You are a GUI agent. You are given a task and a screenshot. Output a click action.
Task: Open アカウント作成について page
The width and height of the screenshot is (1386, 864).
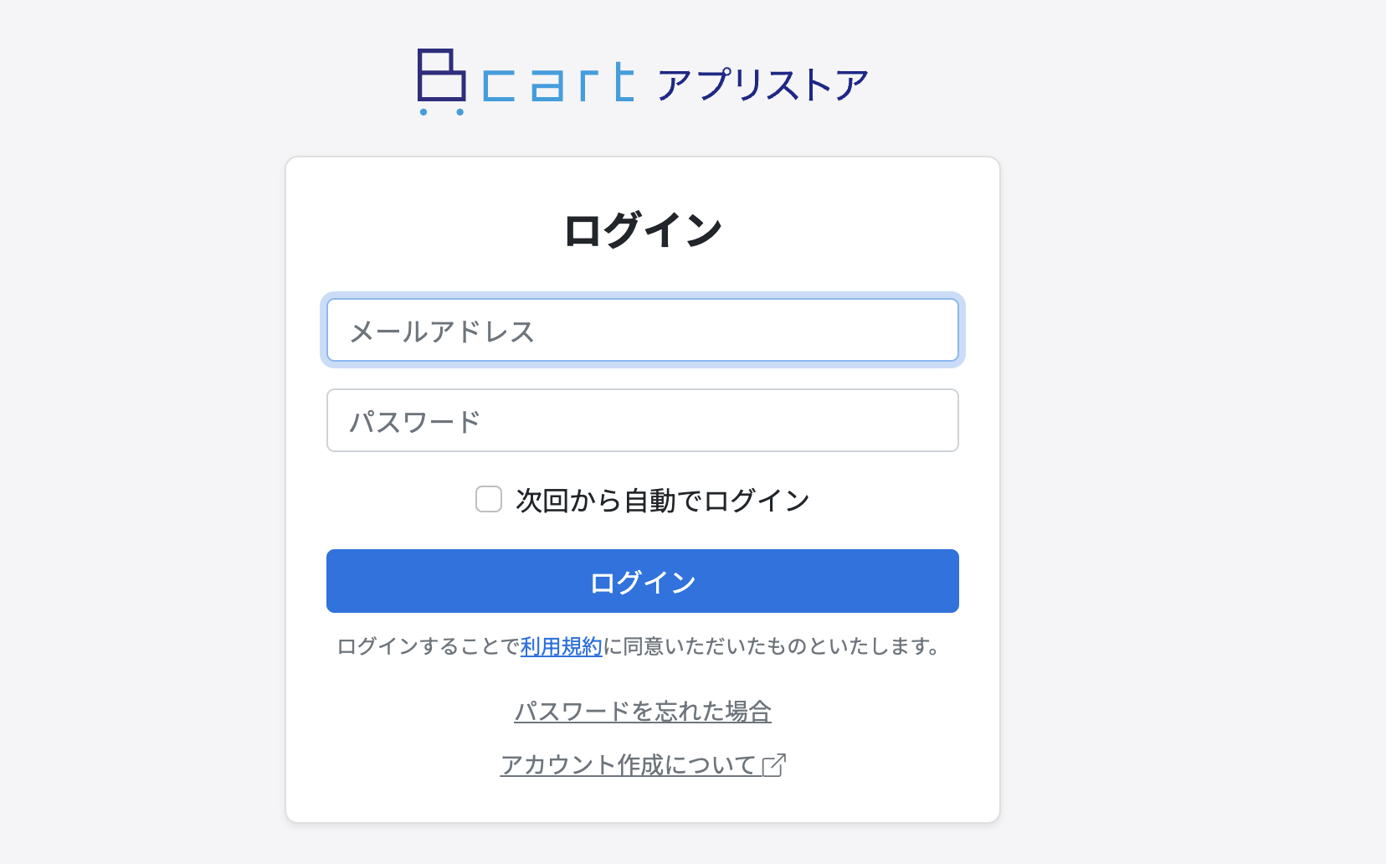(628, 764)
